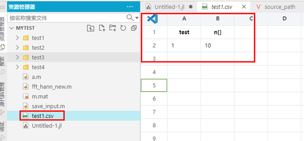This screenshot has width=304, height=141.
Task: Select column A header
Action: 184,19
